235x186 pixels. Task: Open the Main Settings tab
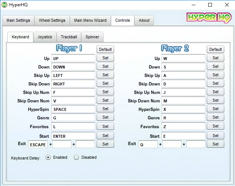[x=18, y=20]
